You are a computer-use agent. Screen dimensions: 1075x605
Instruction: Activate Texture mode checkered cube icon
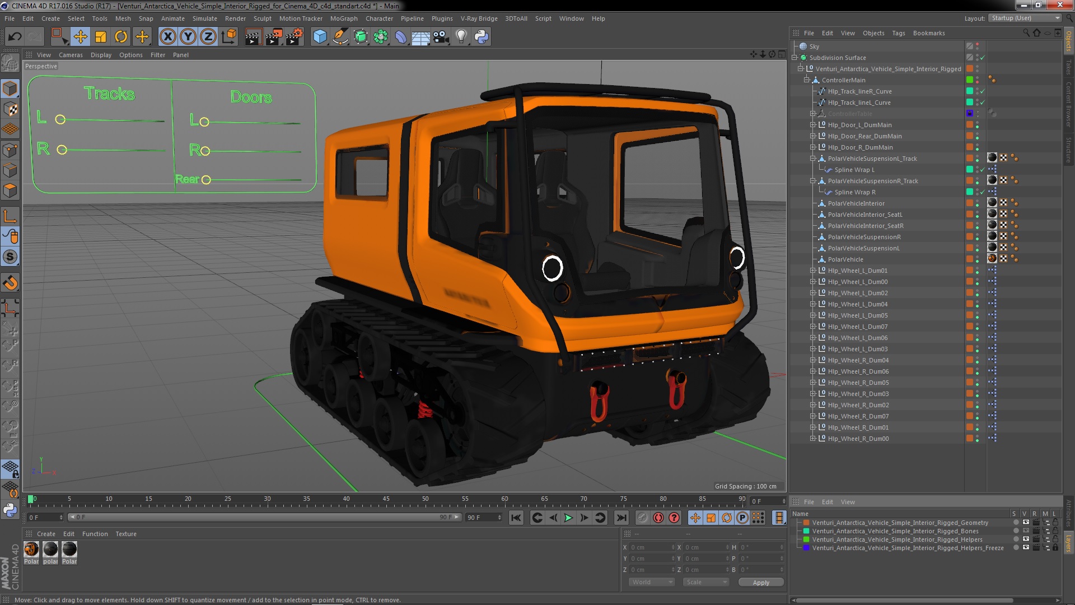click(10, 109)
